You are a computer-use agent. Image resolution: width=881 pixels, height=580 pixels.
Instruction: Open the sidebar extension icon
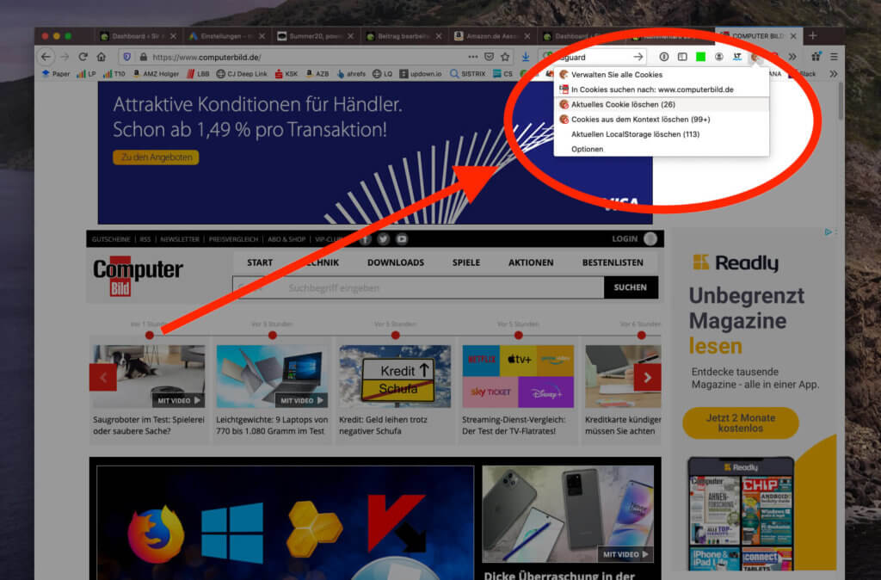click(x=682, y=57)
